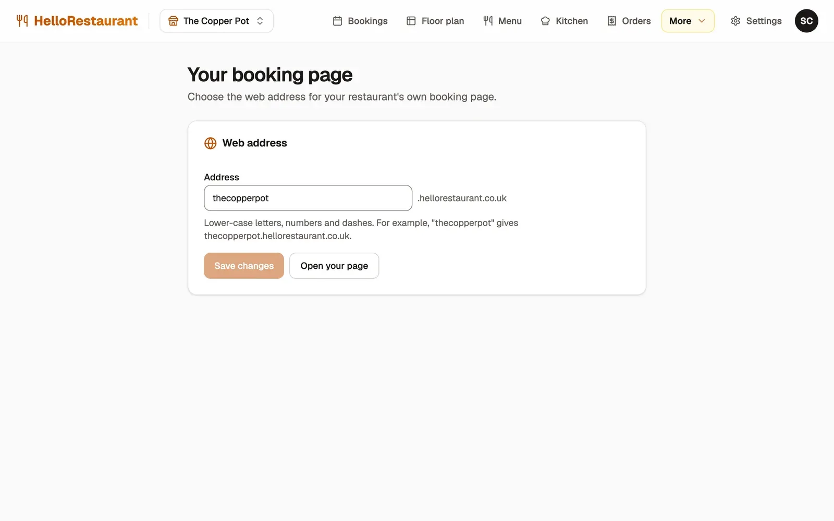The width and height of the screenshot is (834, 521).
Task: Click the Kitchen chef hat icon
Action: (x=545, y=21)
